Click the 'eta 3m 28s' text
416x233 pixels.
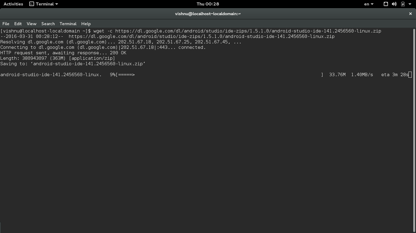coord(395,75)
